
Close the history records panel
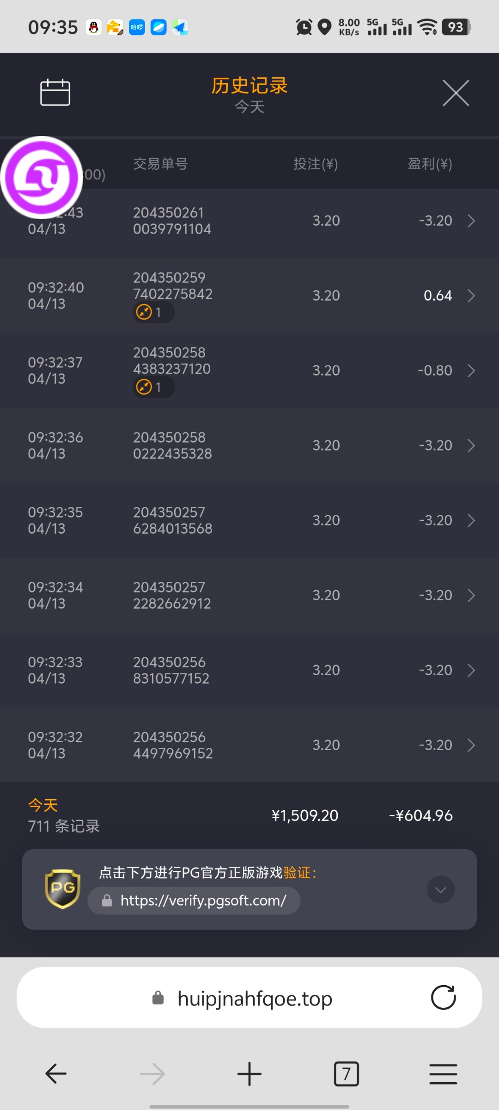coord(456,93)
